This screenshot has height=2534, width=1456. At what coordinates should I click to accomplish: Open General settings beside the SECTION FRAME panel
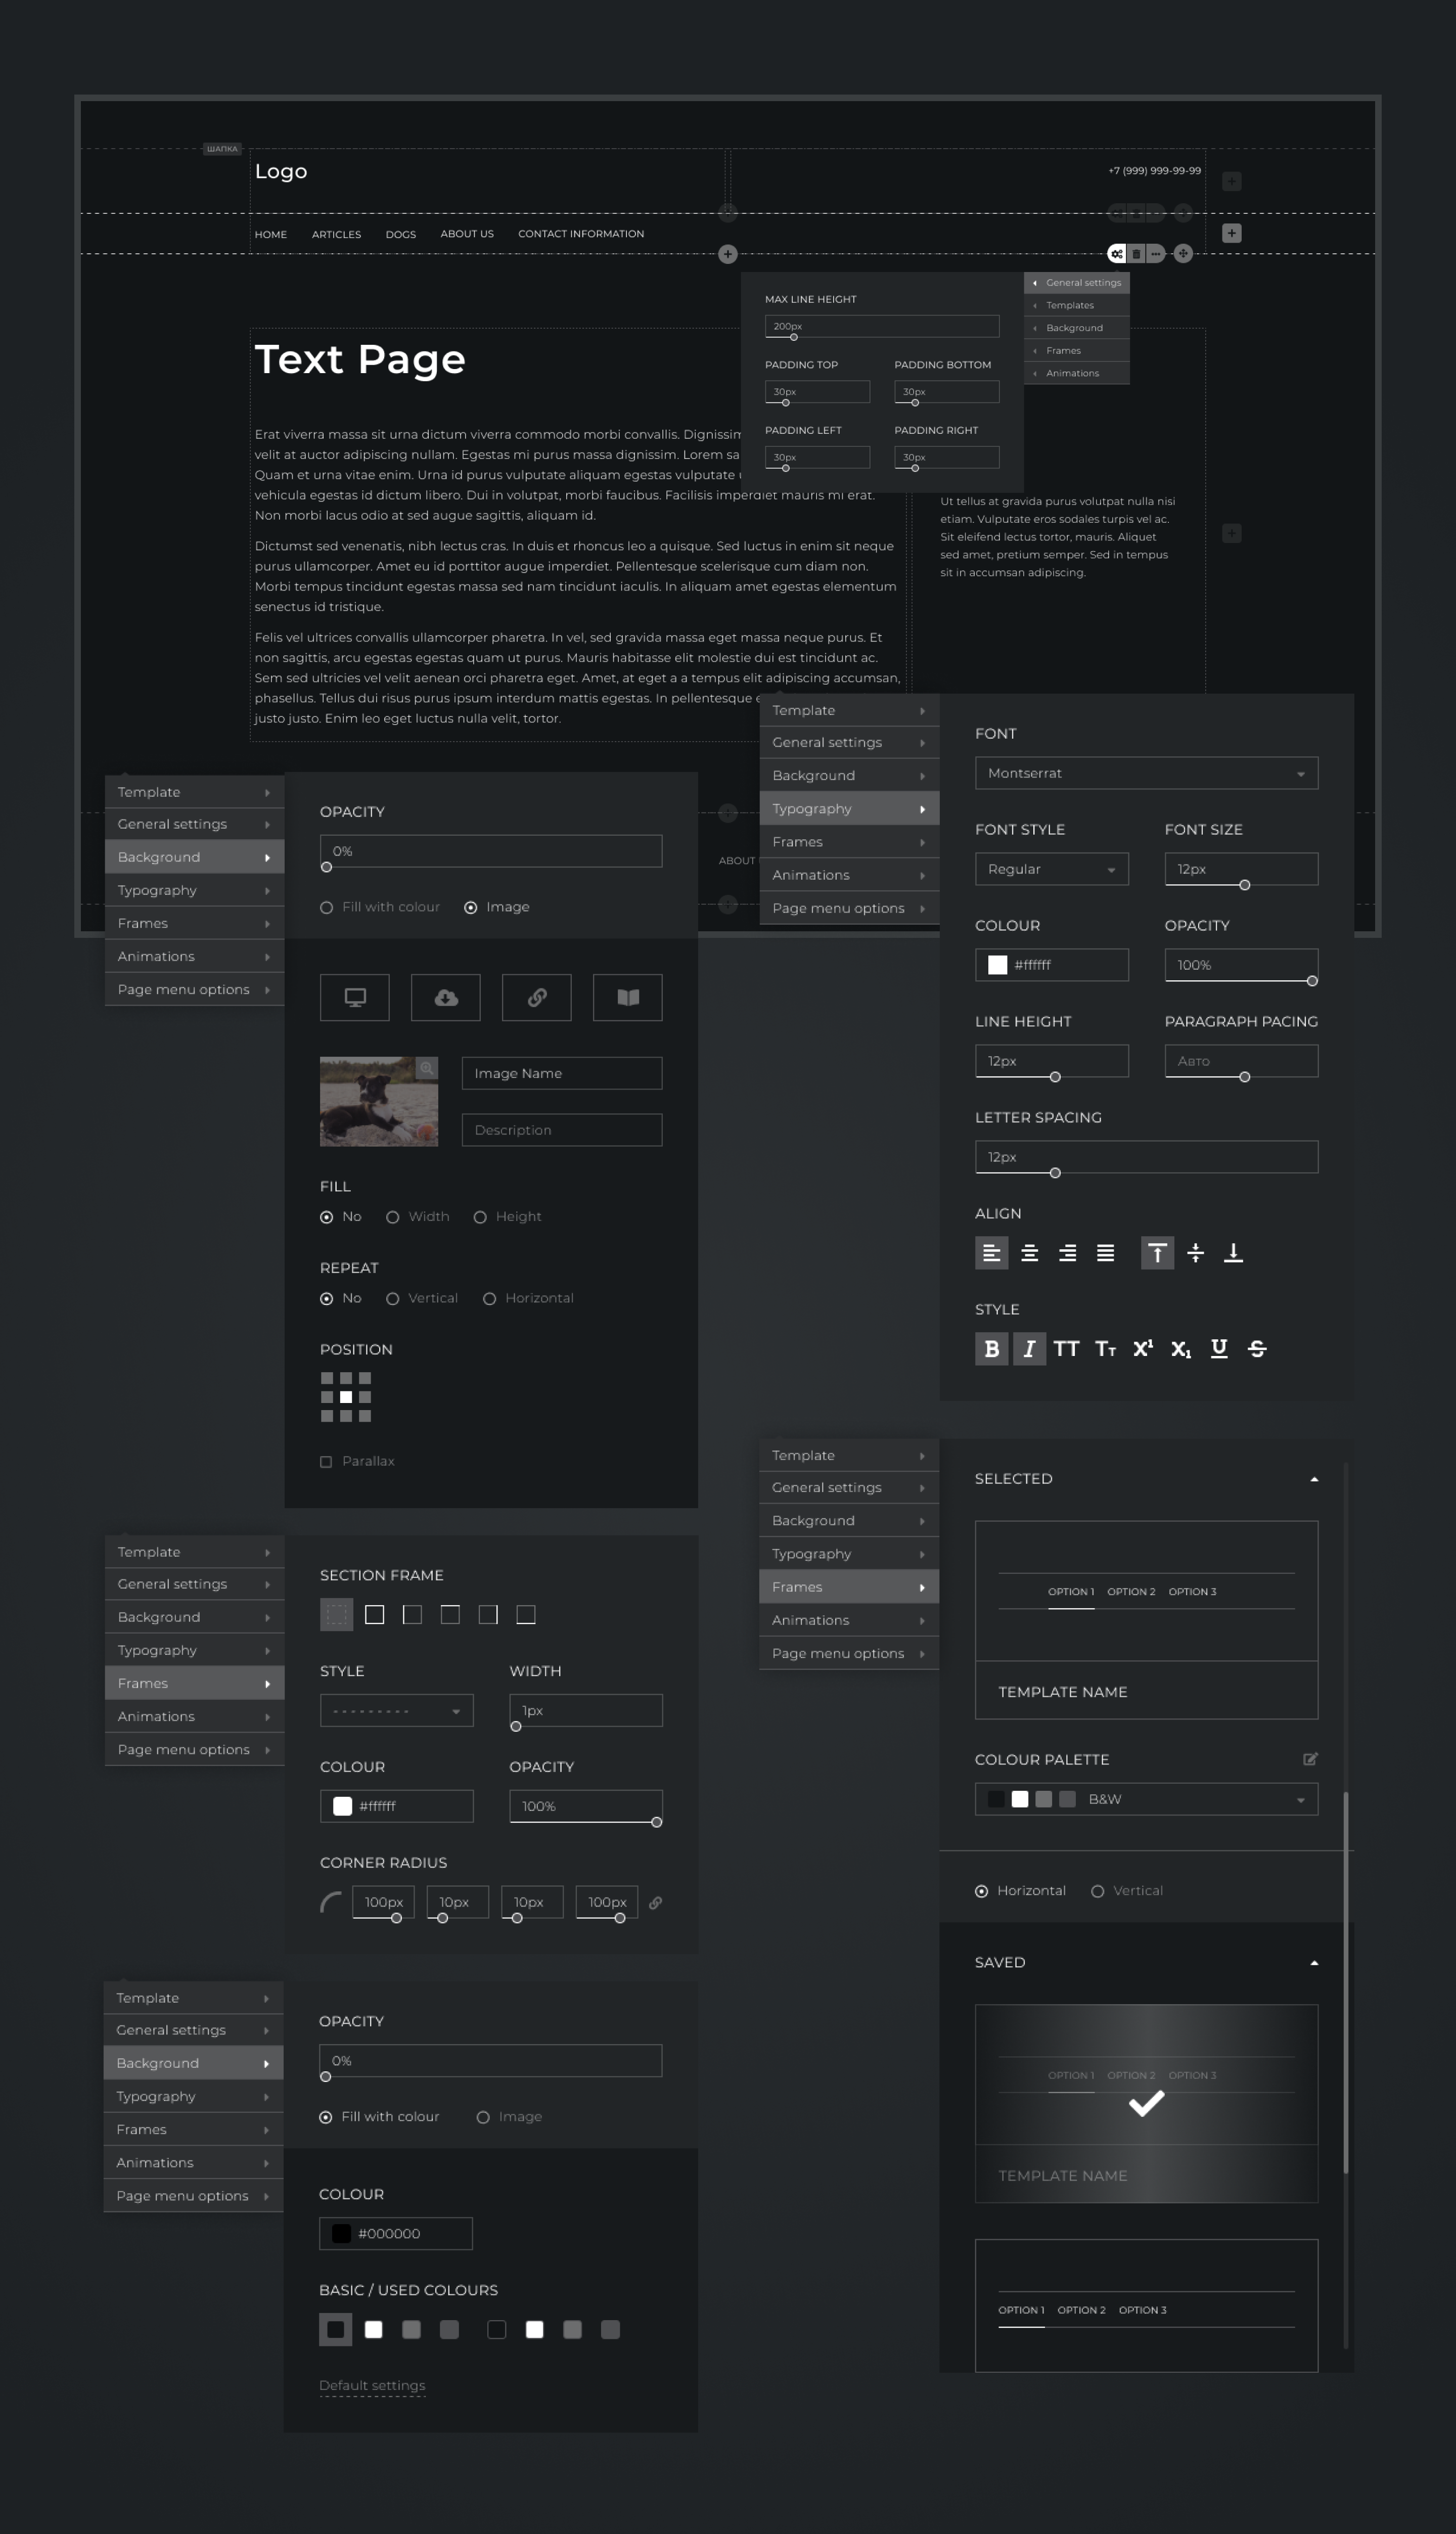click(x=194, y=1584)
